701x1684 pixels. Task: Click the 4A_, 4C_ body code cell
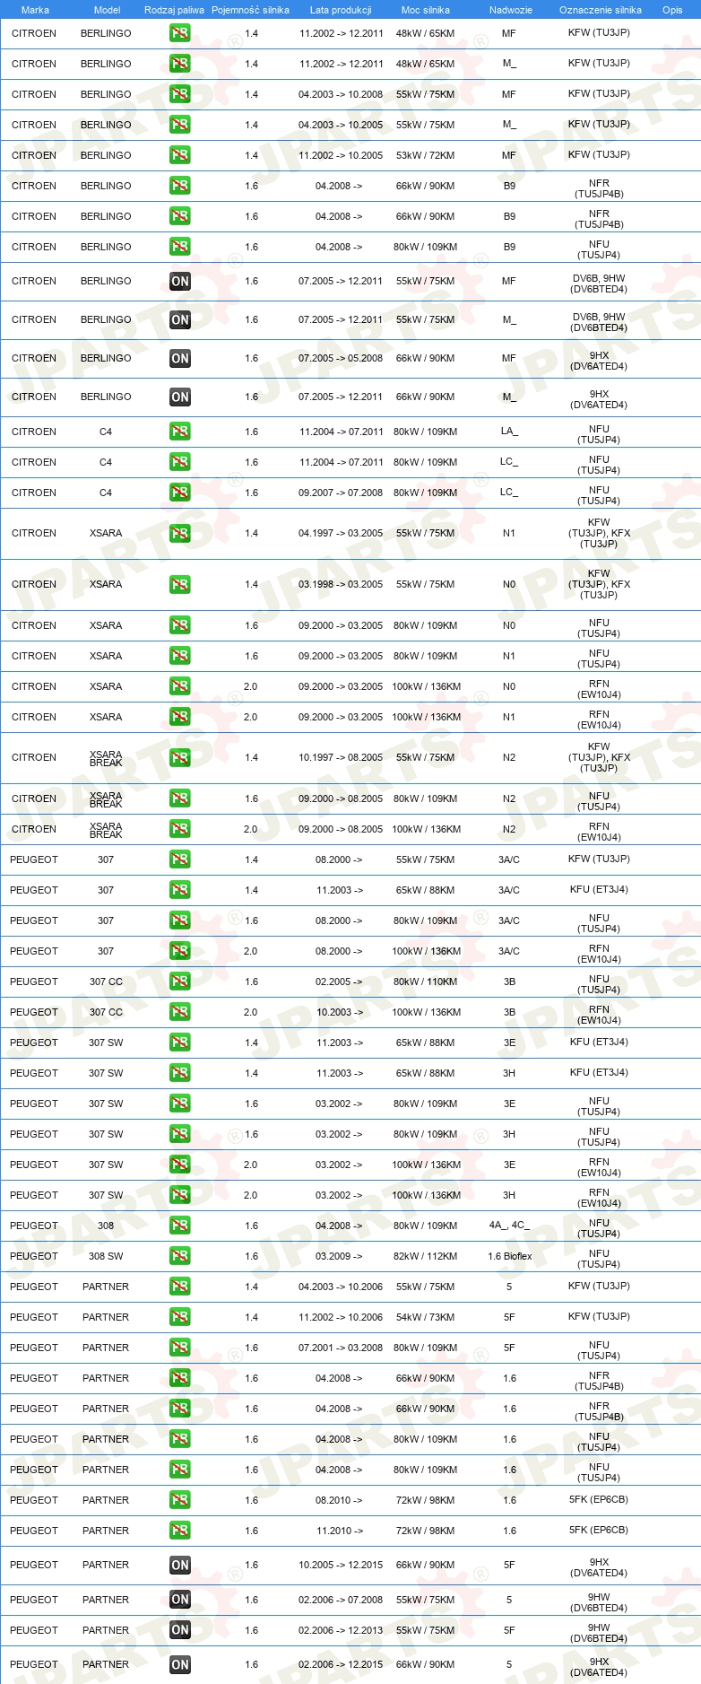coord(509,1226)
